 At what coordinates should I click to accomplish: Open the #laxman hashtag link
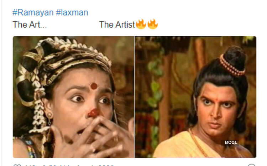72,12
